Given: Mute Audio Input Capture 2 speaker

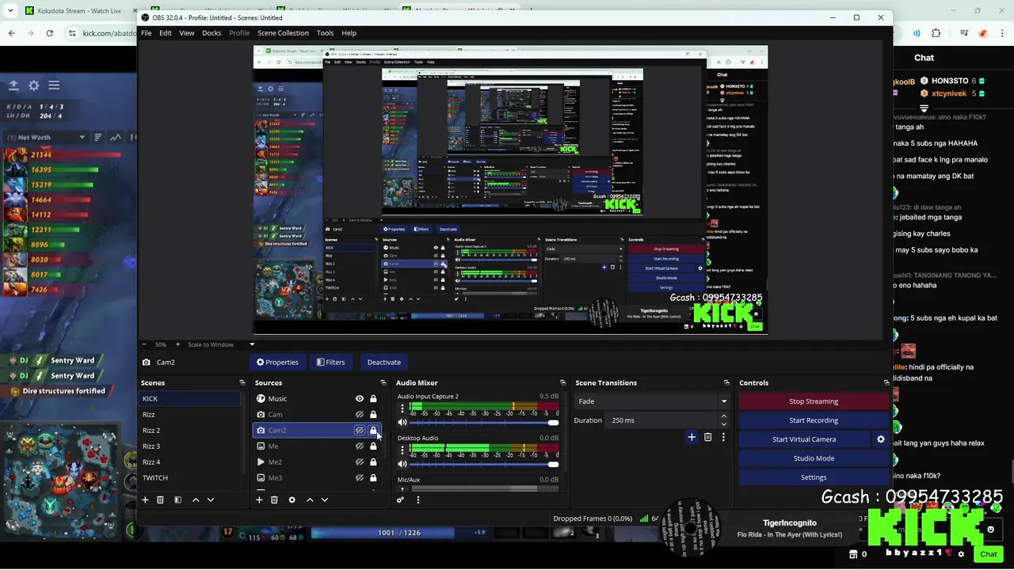Looking at the screenshot, I should [x=402, y=423].
